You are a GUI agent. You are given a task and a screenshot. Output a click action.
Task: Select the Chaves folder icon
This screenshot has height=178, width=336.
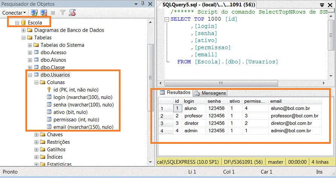43,134
